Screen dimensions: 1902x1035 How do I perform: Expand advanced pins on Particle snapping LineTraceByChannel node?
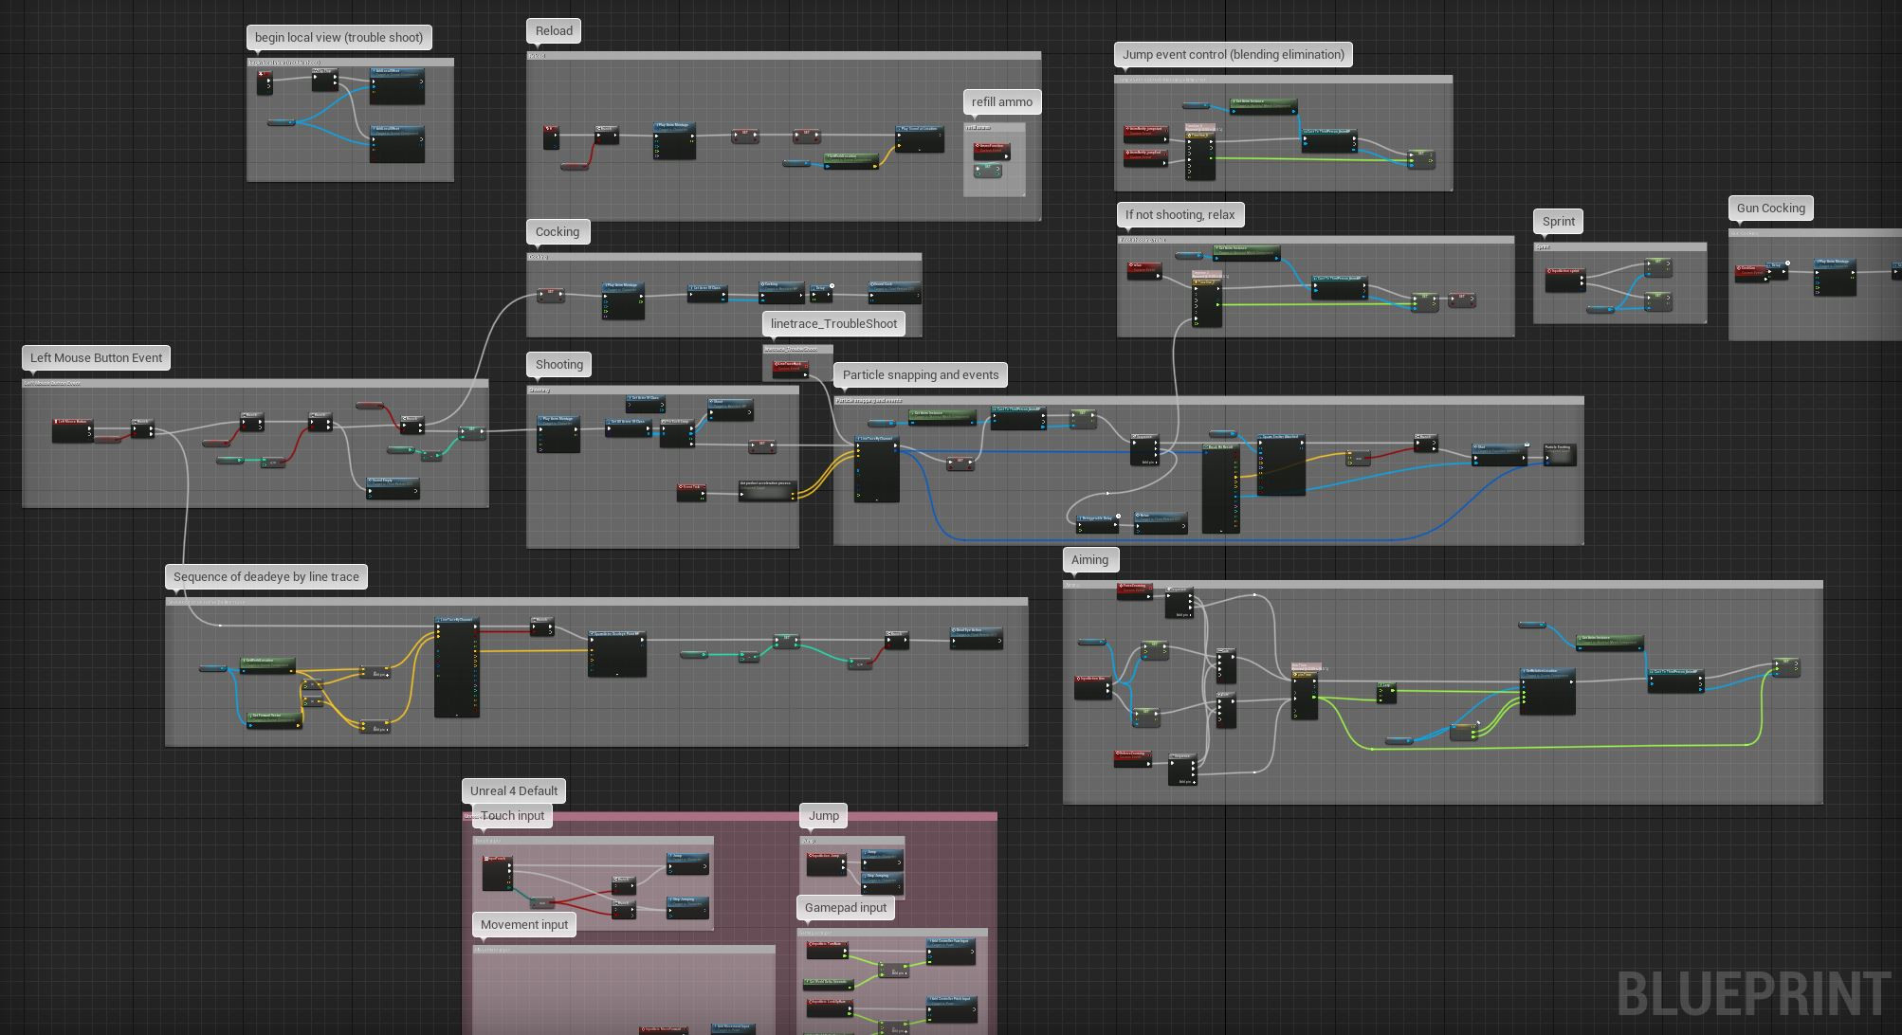tap(877, 499)
